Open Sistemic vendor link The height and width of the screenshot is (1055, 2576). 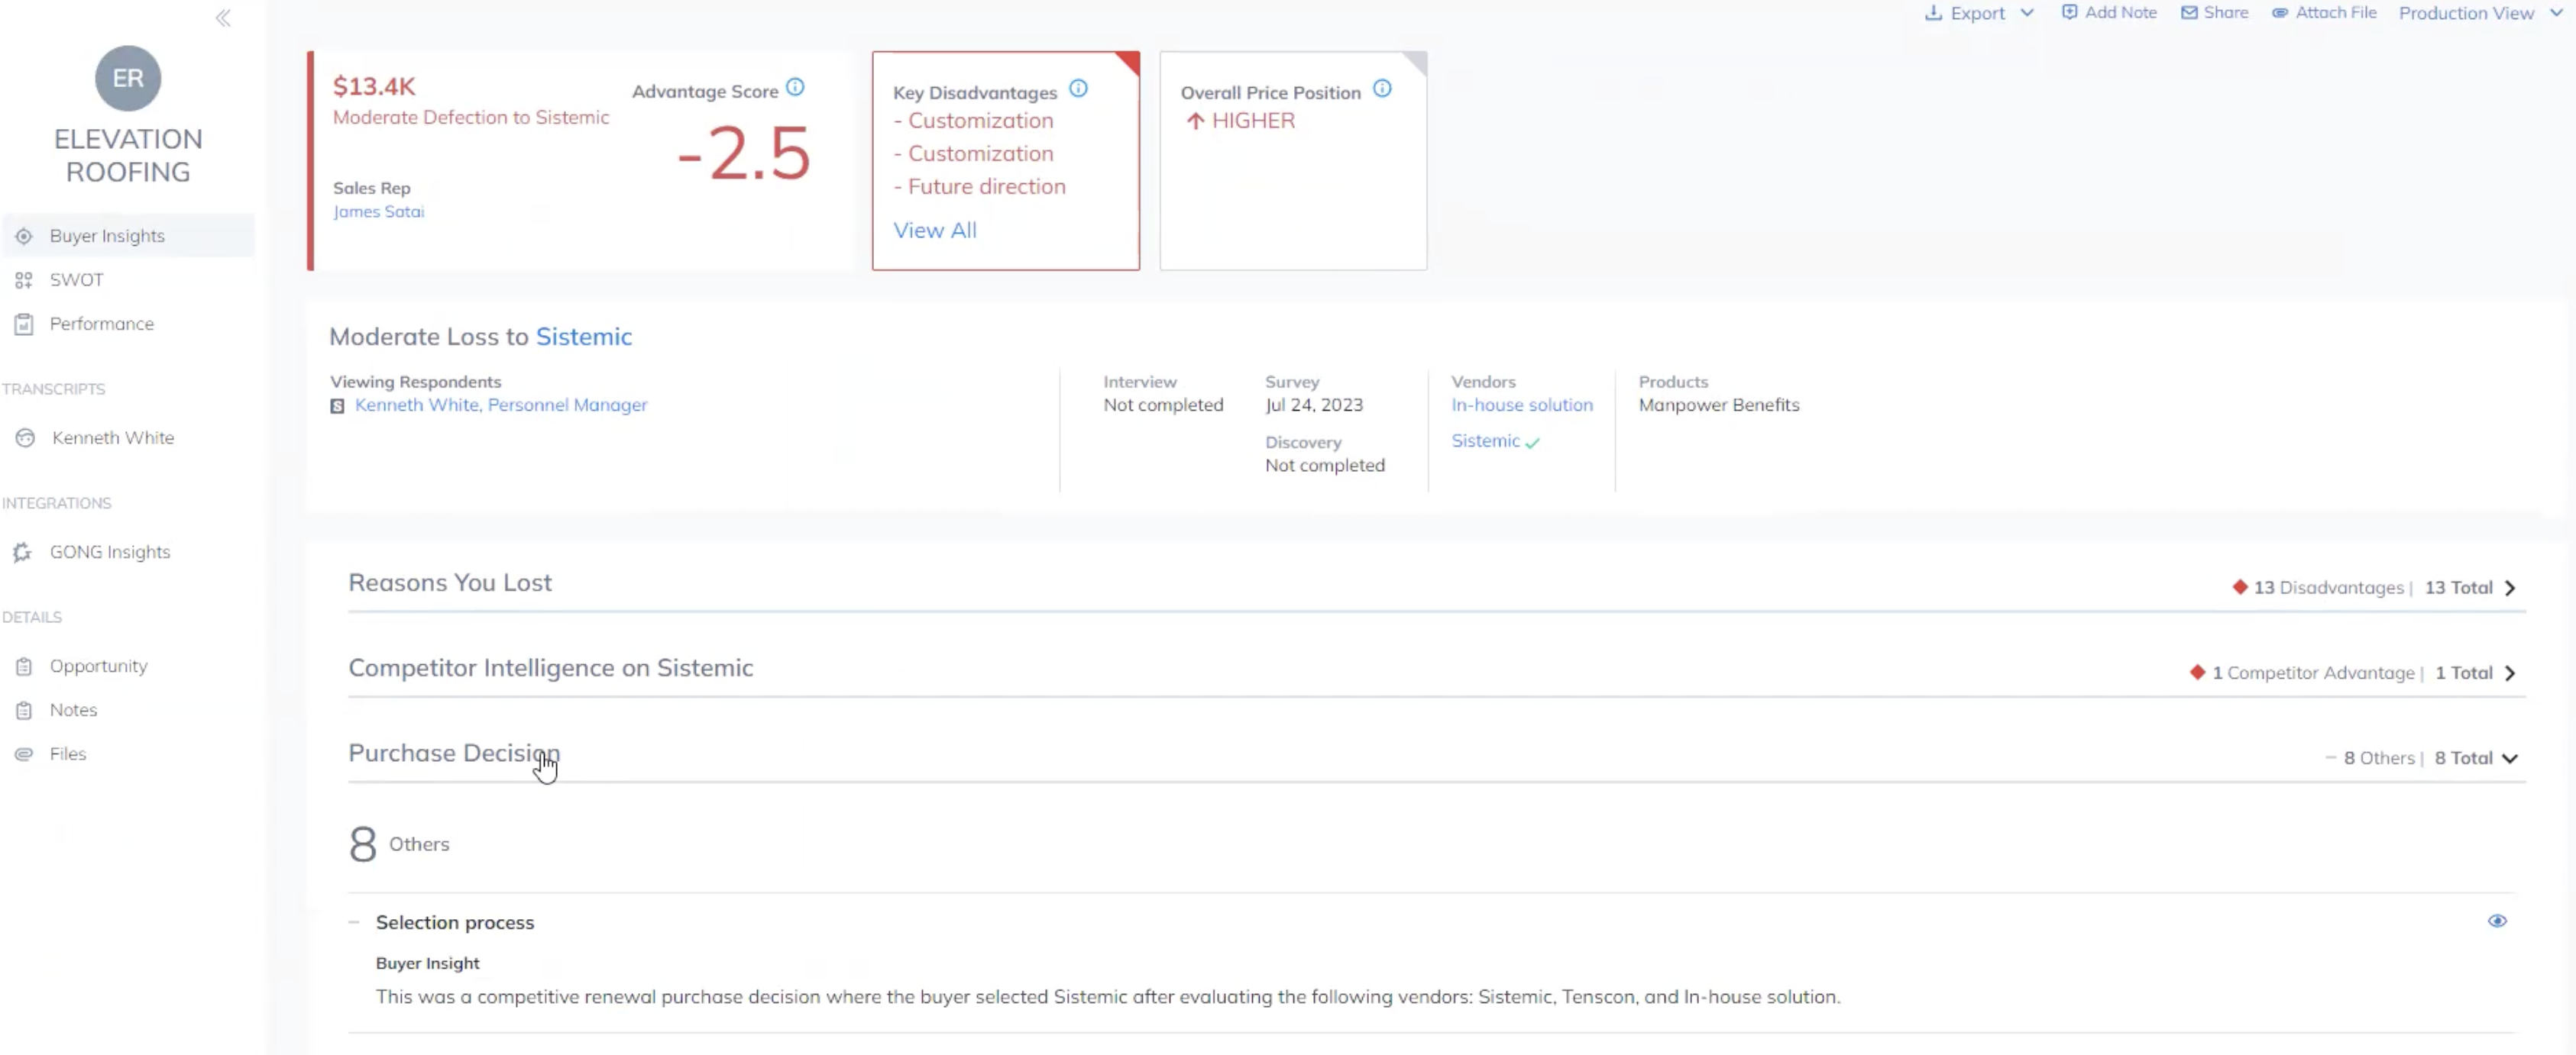click(1485, 440)
